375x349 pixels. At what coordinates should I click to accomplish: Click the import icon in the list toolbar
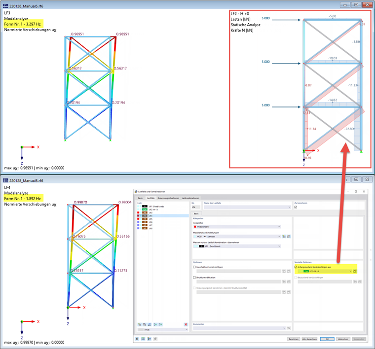pos(150,324)
